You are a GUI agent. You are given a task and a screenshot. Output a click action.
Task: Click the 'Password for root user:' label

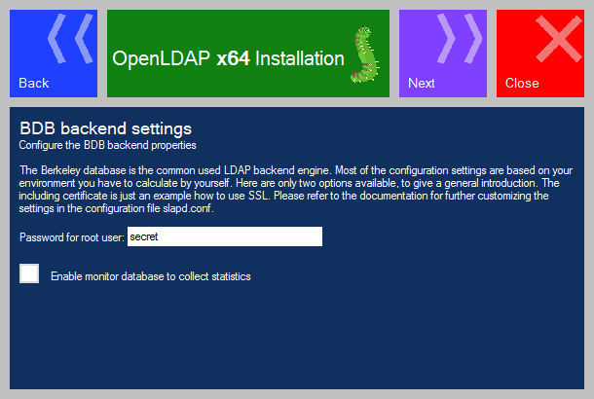[x=72, y=237]
